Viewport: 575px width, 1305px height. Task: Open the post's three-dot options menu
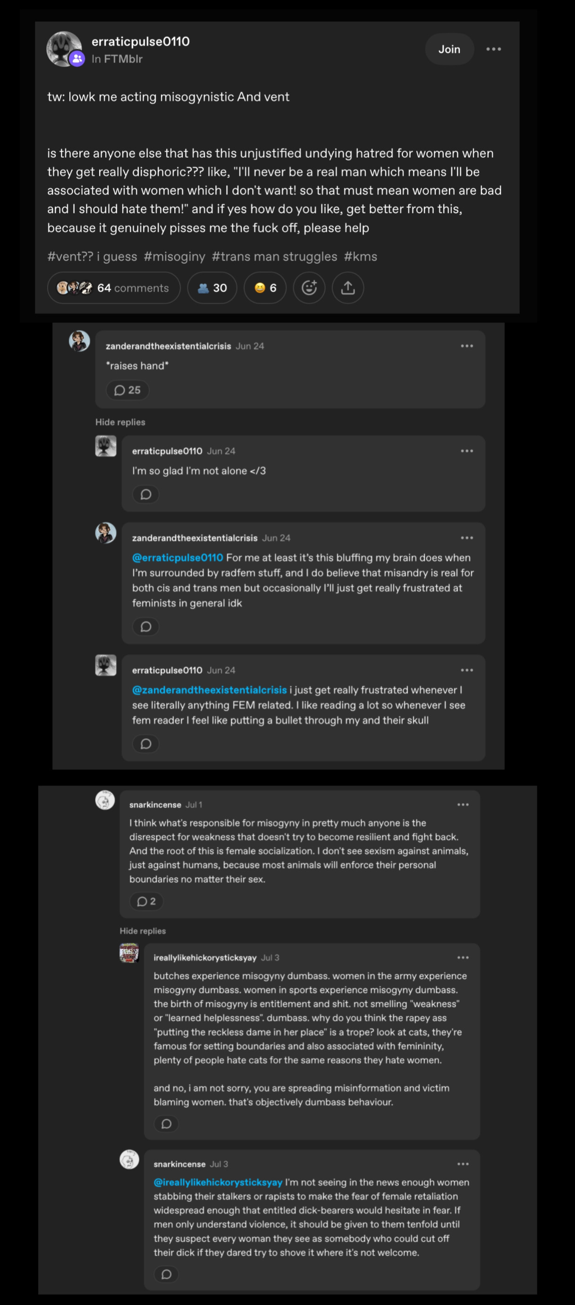pyautogui.click(x=493, y=49)
